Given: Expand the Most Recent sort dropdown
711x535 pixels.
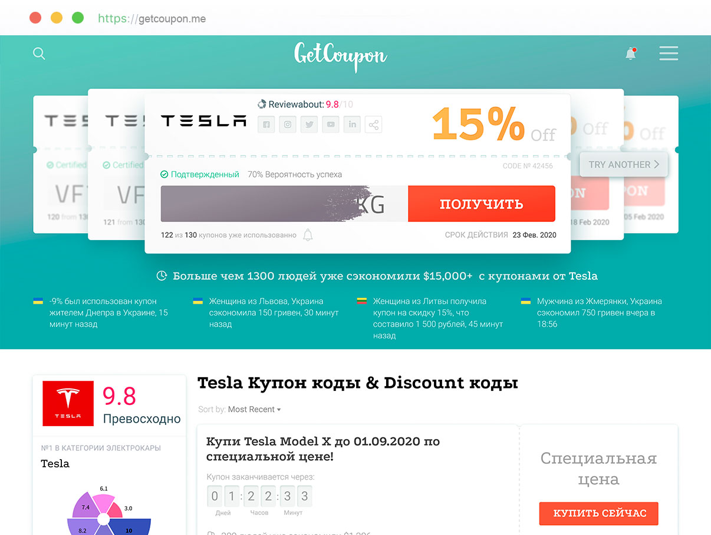Looking at the screenshot, I should [254, 410].
